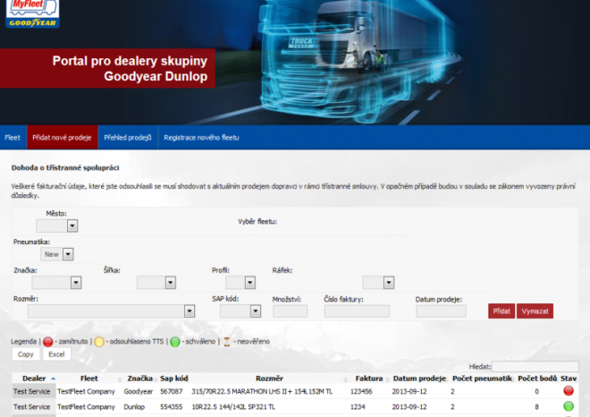Switch to the Přehled prodejů tab

128,138
